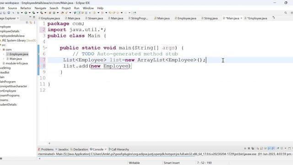Open the Problems view tab
293x165 pixels.
tap(46, 149)
